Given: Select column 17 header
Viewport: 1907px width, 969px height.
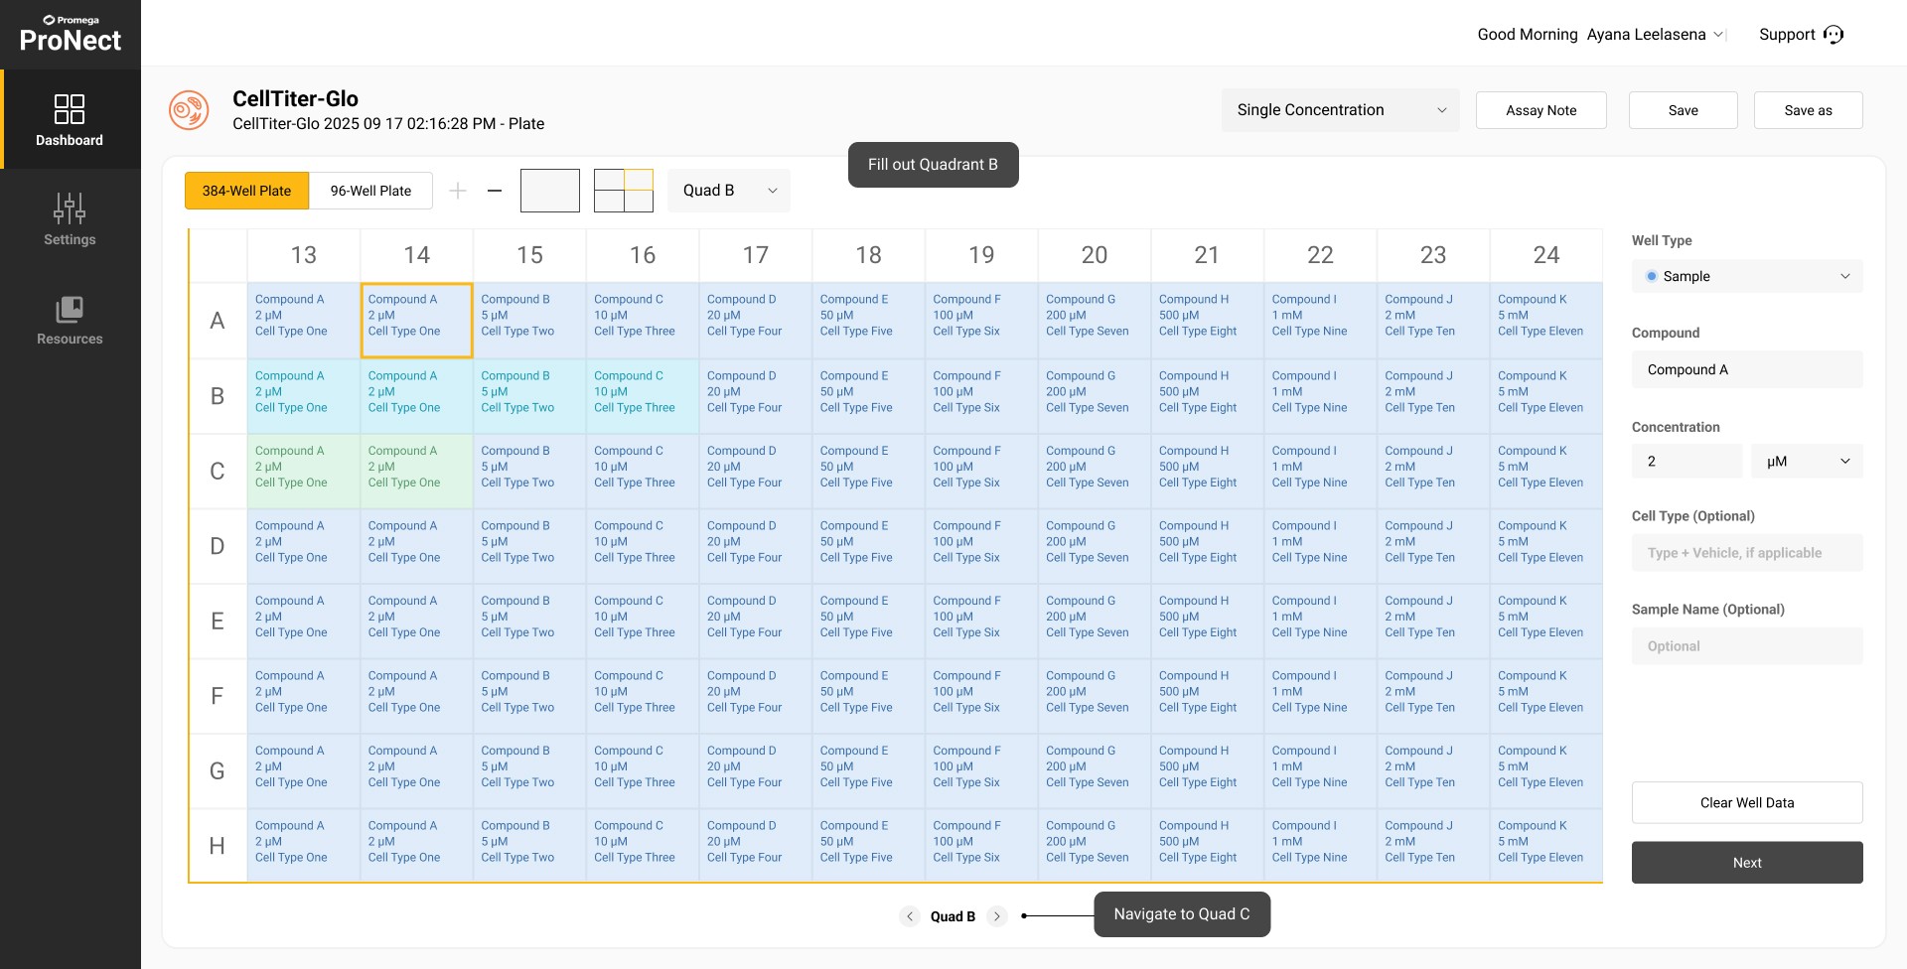Looking at the screenshot, I should (756, 255).
